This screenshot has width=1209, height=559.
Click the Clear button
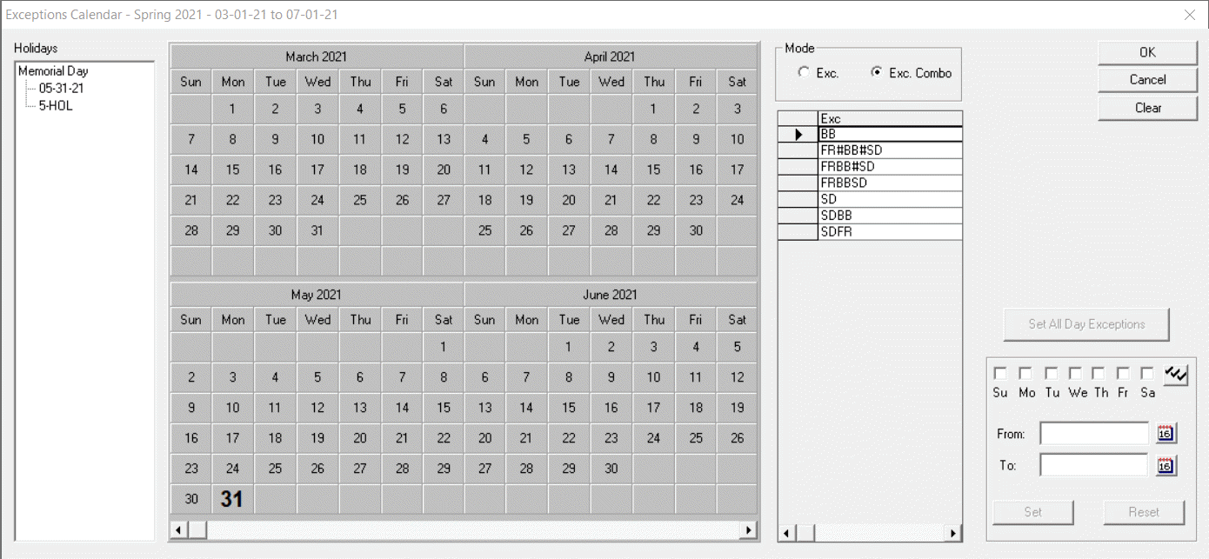[1146, 109]
